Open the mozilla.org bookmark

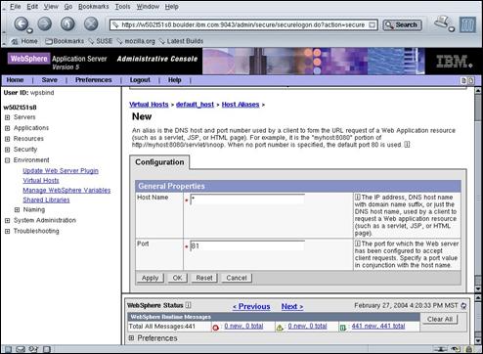[136, 41]
